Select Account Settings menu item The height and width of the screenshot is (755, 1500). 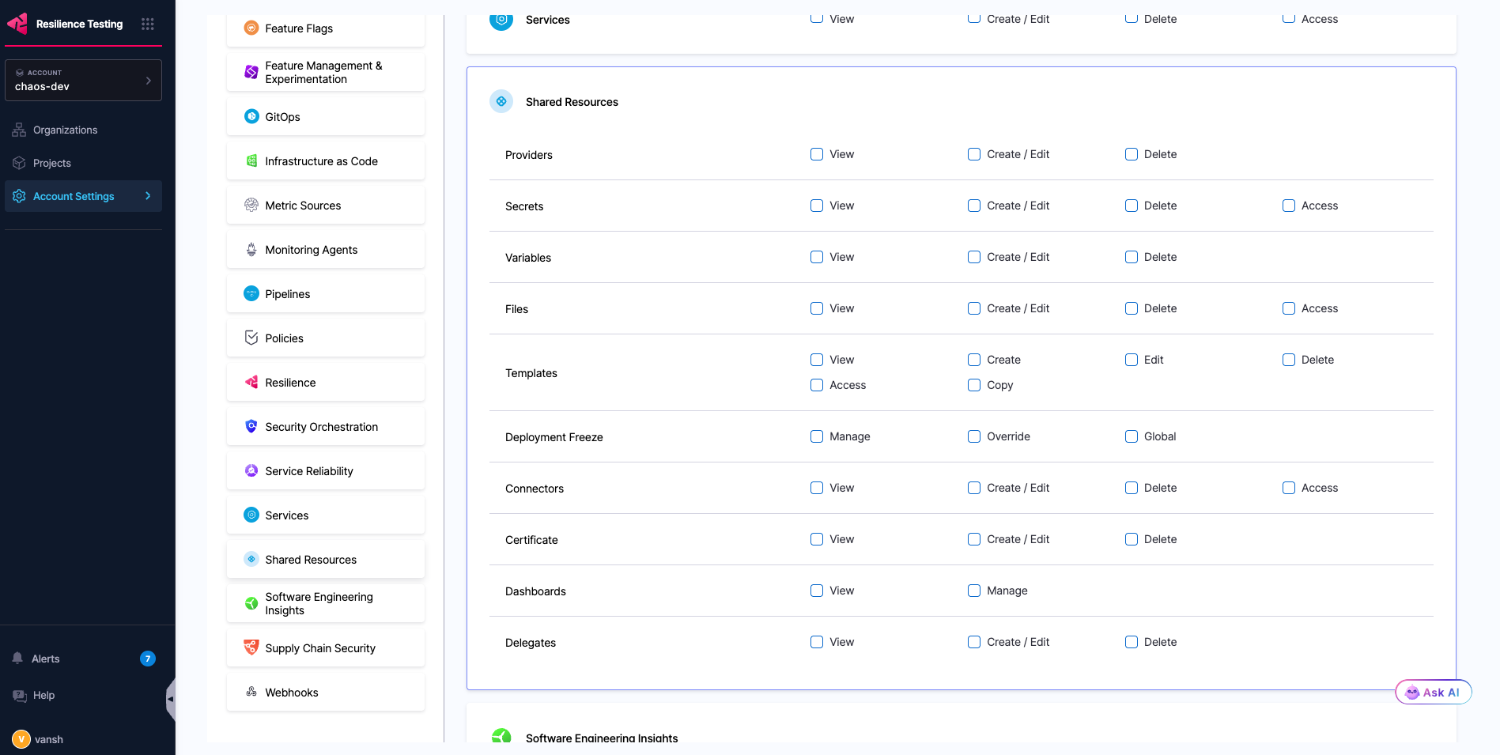83,196
